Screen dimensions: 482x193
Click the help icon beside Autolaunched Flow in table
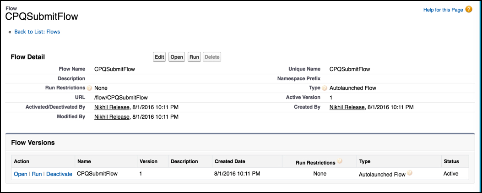coord(410,173)
